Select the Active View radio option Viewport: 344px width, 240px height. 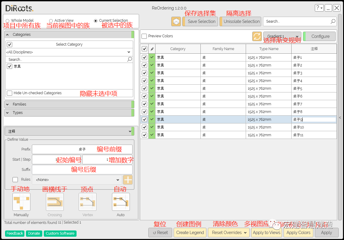tap(51, 21)
